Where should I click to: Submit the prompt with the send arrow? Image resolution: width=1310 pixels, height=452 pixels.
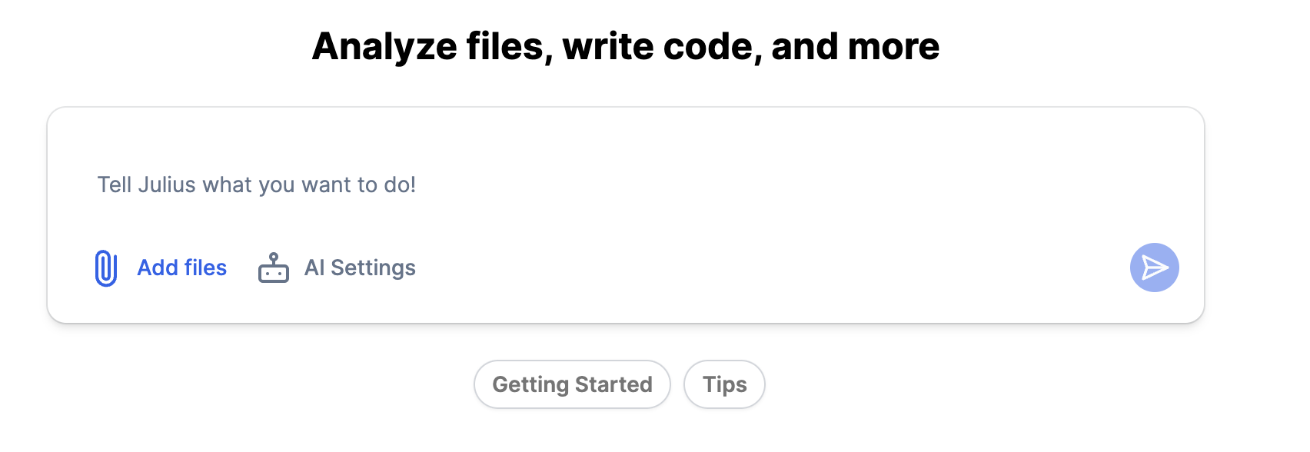point(1154,268)
